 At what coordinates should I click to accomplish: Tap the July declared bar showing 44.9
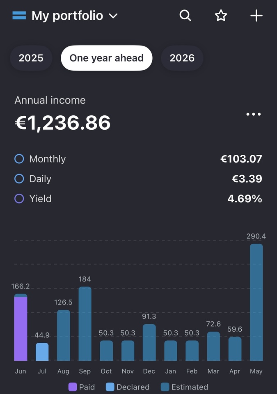42,352
